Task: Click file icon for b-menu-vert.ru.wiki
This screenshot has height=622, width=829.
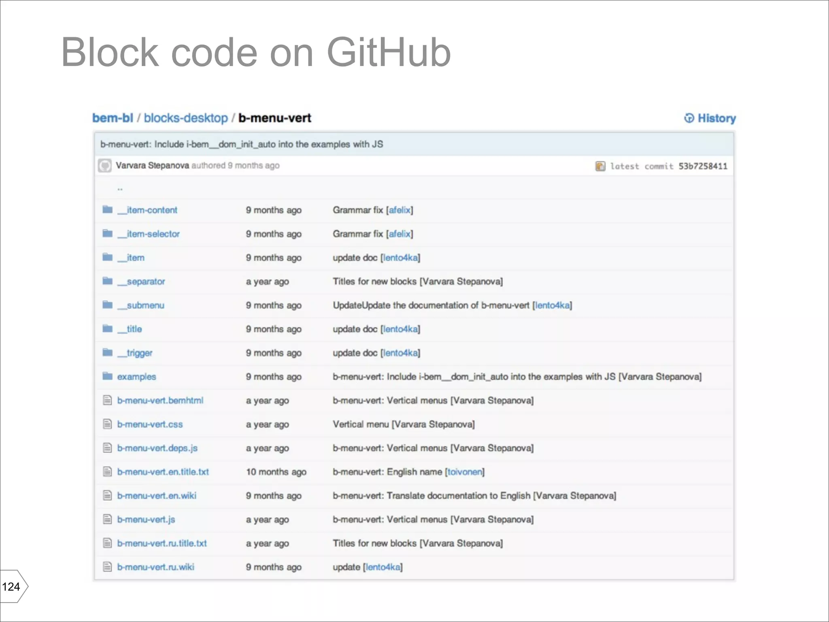Action: 107,567
